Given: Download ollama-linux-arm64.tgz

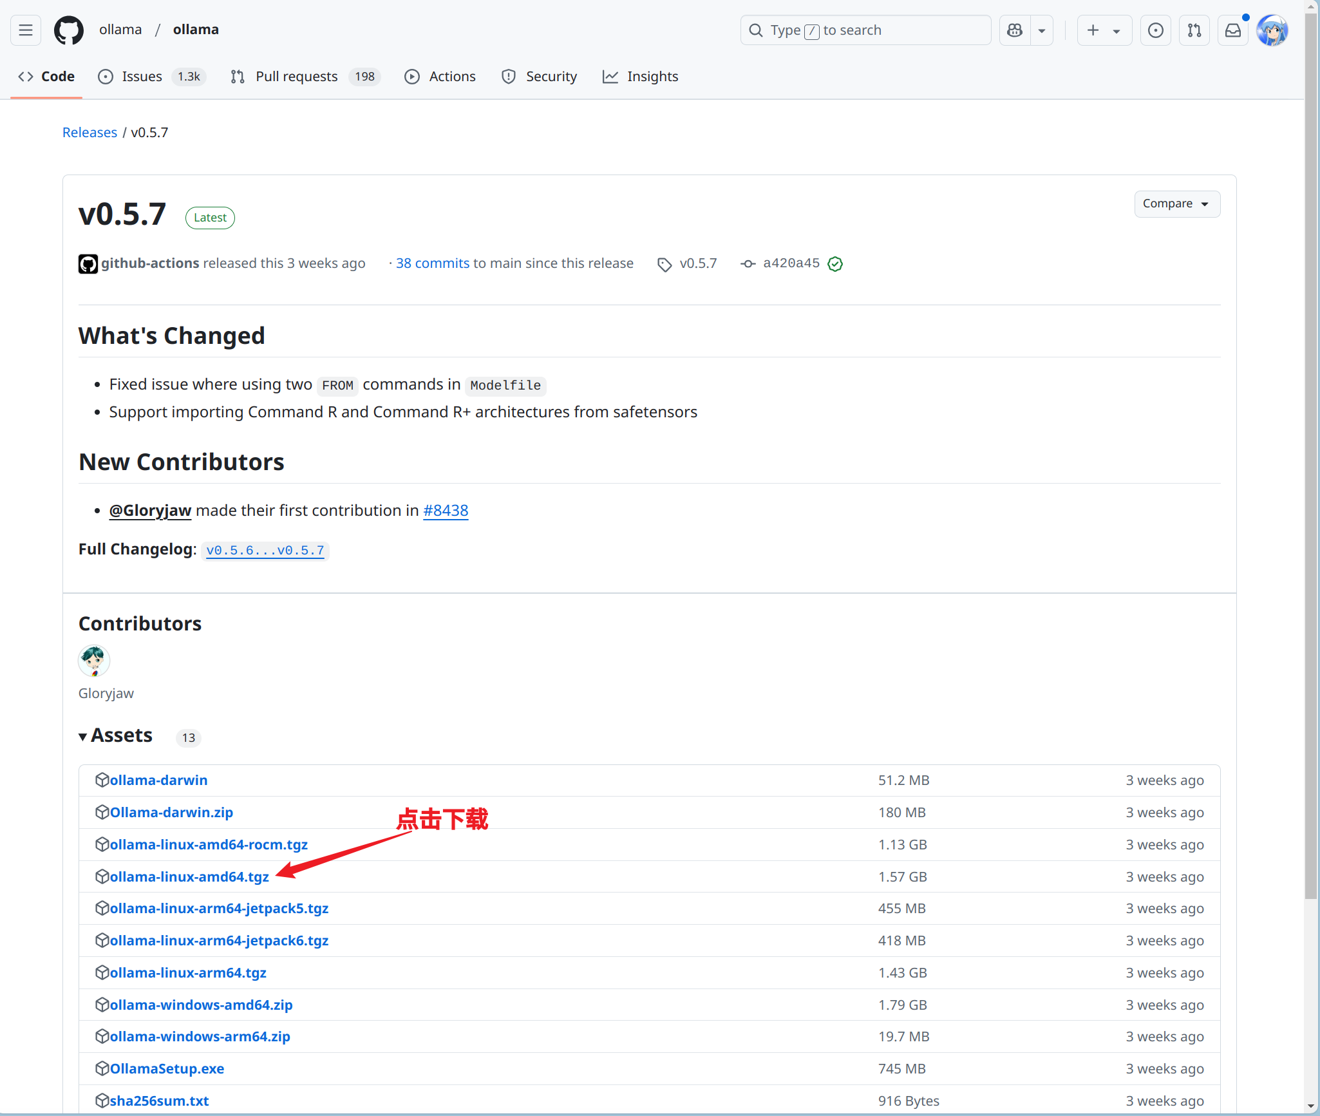Looking at the screenshot, I should (x=188, y=973).
